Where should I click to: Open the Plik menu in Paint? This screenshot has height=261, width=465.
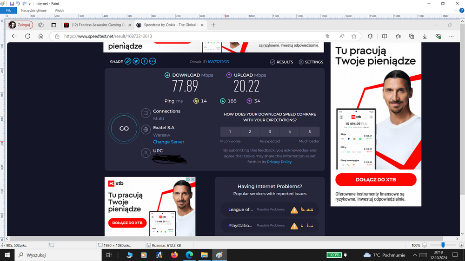click(x=8, y=10)
